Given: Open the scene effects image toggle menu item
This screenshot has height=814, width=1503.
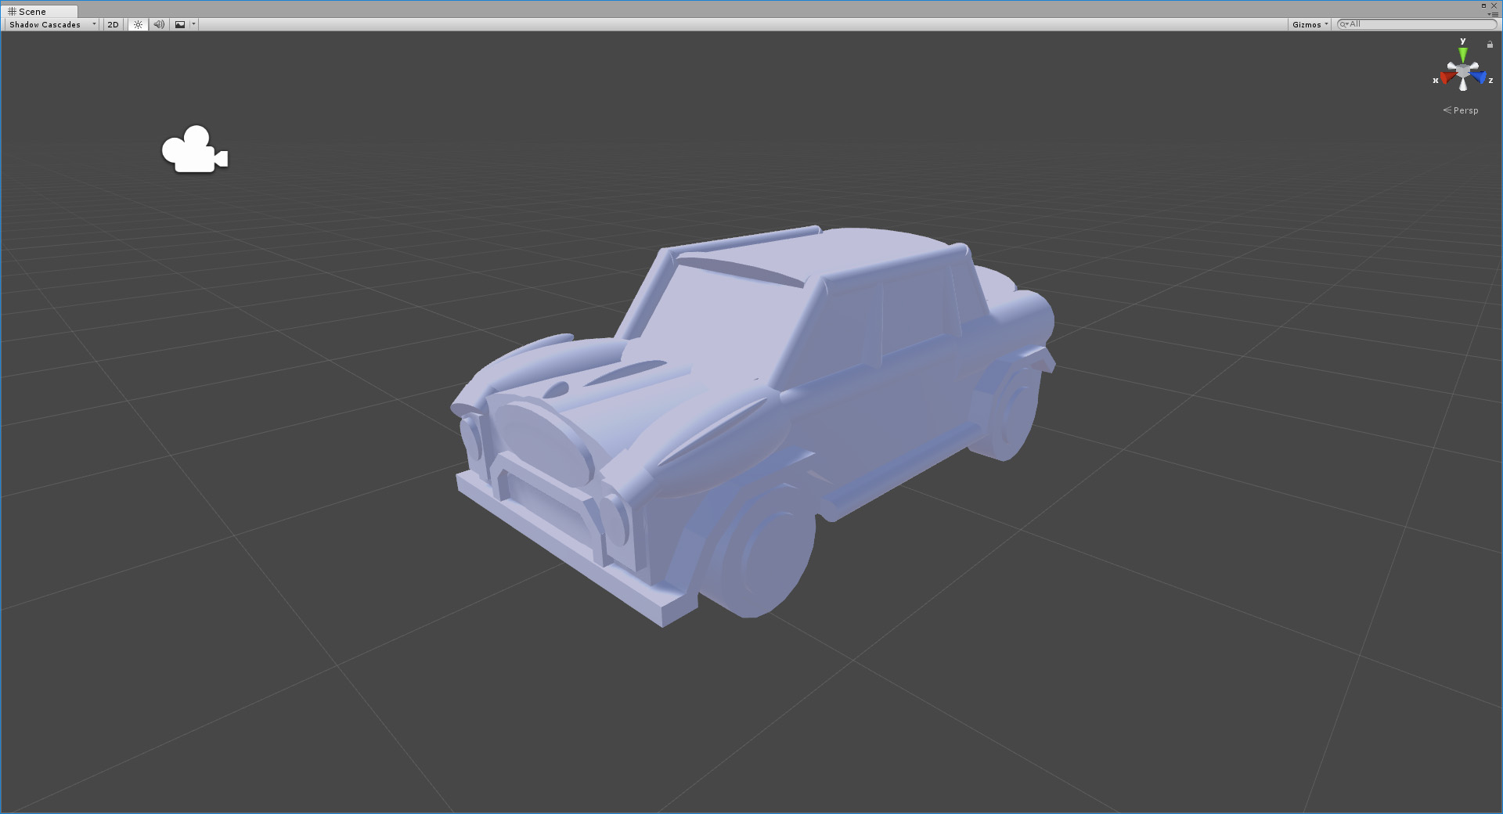Looking at the screenshot, I should pyautogui.click(x=180, y=24).
